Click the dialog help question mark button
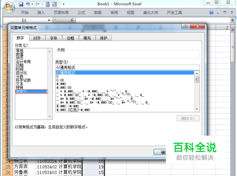This screenshot has height=176, width=237. point(186,27)
